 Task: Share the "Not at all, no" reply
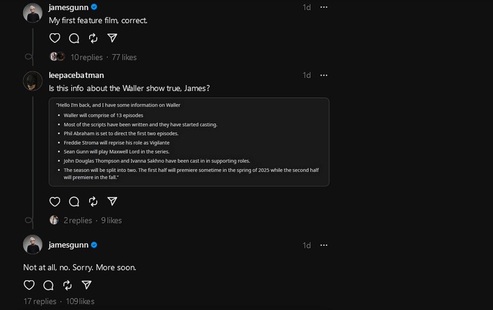tap(87, 285)
